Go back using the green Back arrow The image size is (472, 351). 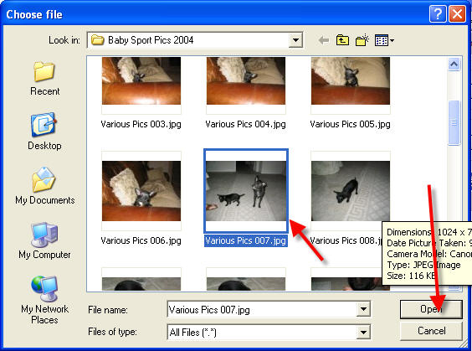[x=324, y=40]
